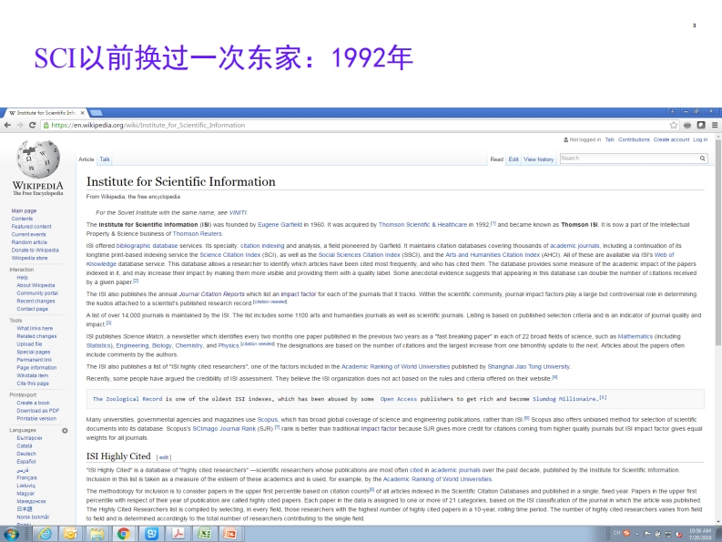Click the gray round extension icon

coord(687,125)
